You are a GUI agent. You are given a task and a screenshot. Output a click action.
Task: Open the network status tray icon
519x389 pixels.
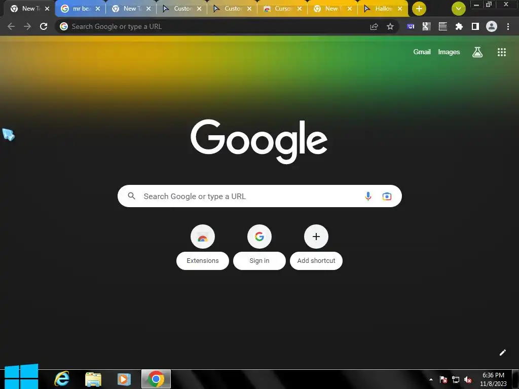coord(456,379)
